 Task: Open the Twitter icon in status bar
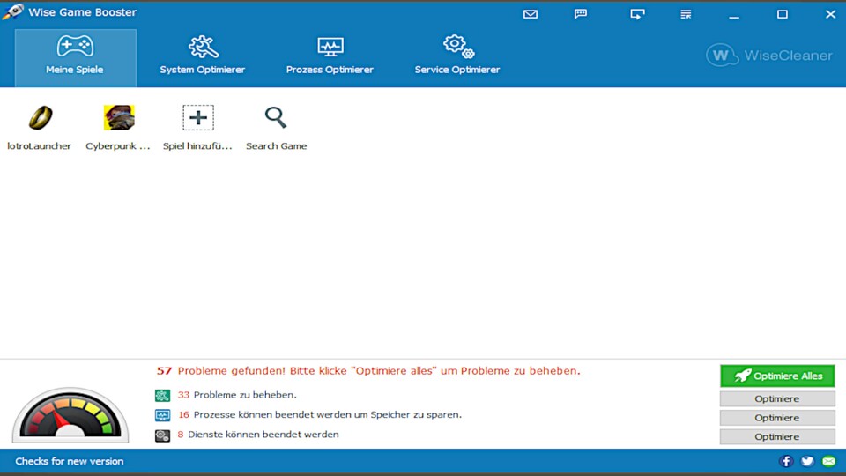pyautogui.click(x=807, y=461)
